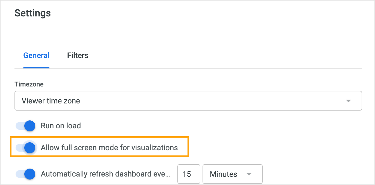Click the Viewer time zone text
The width and height of the screenshot is (375, 185).
point(51,101)
